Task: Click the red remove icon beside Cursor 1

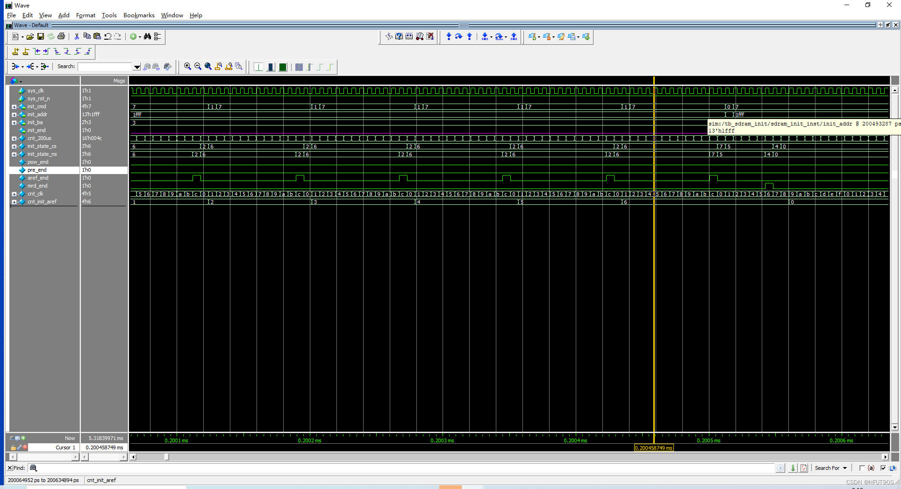Action: click(x=25, y=447)
